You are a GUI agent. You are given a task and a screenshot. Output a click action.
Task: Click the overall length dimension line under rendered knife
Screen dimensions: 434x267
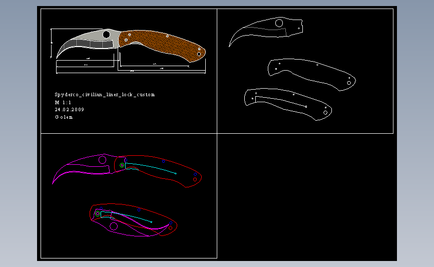131,73
